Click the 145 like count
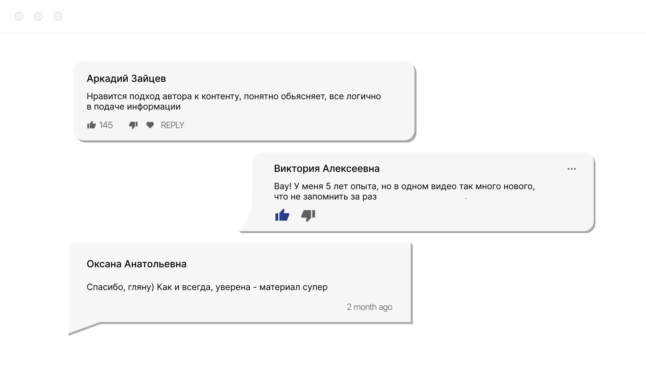Viewport: 646px width, 367px height. pos(106,125)
